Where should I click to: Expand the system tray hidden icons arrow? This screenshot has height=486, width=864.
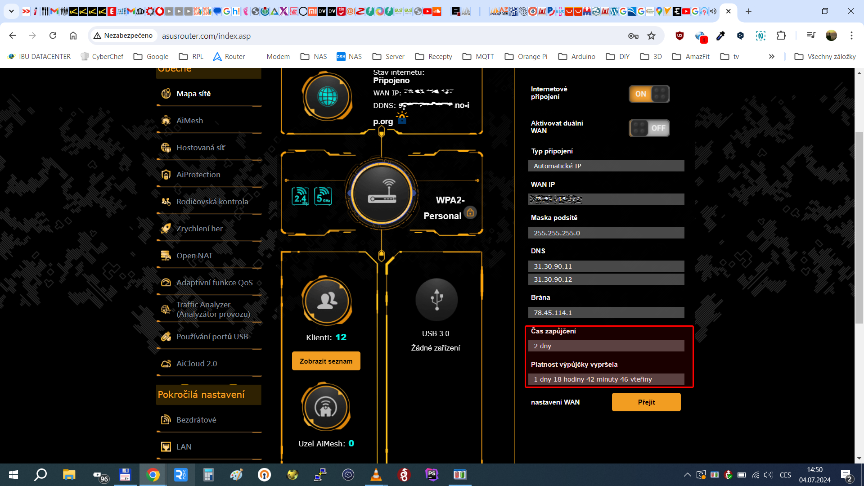(687, 475)
